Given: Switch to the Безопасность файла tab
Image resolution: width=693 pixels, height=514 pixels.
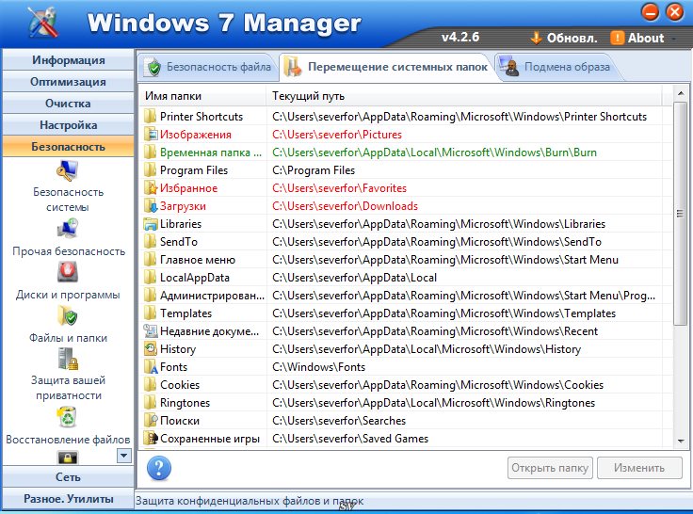Looking at the screenshot, I should pyautogui.click(x=209, y=67).
